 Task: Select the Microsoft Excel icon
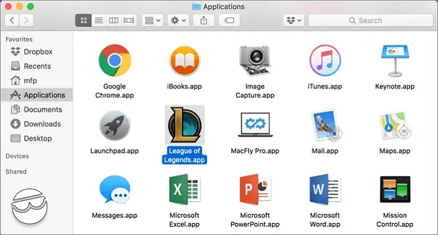185,189
